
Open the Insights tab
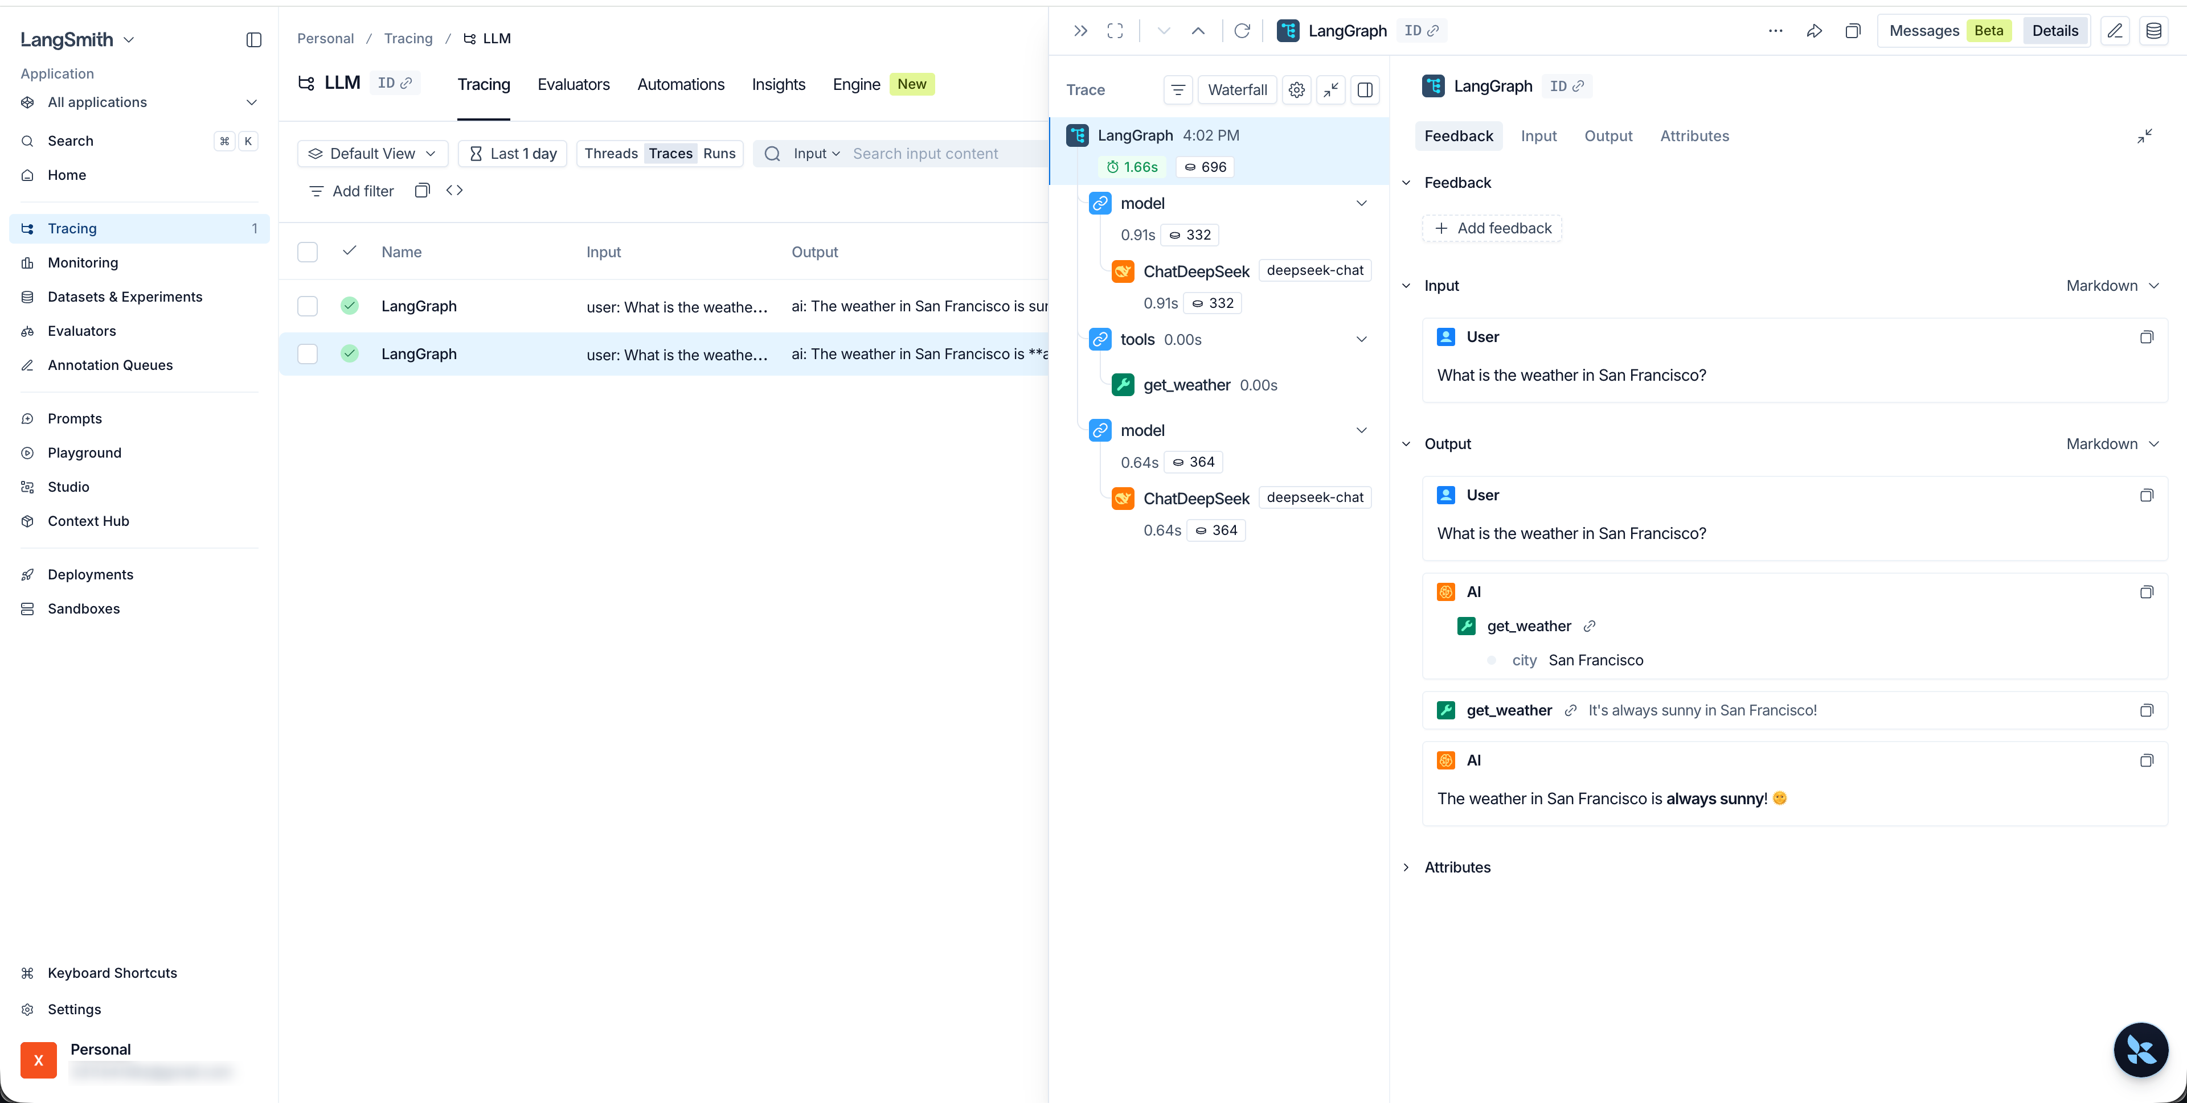(779, 84)
